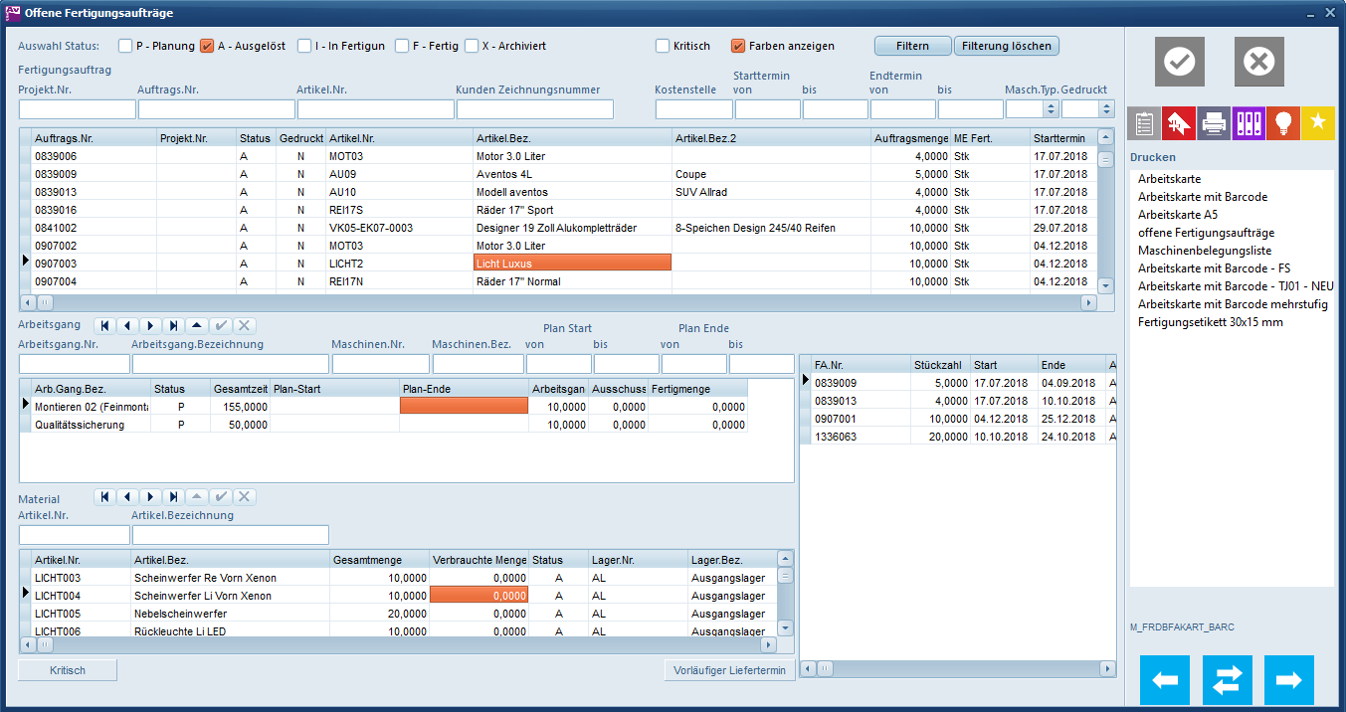
Task: Open the Masch.Typ. dropdown
Action: click(1051, 109)
